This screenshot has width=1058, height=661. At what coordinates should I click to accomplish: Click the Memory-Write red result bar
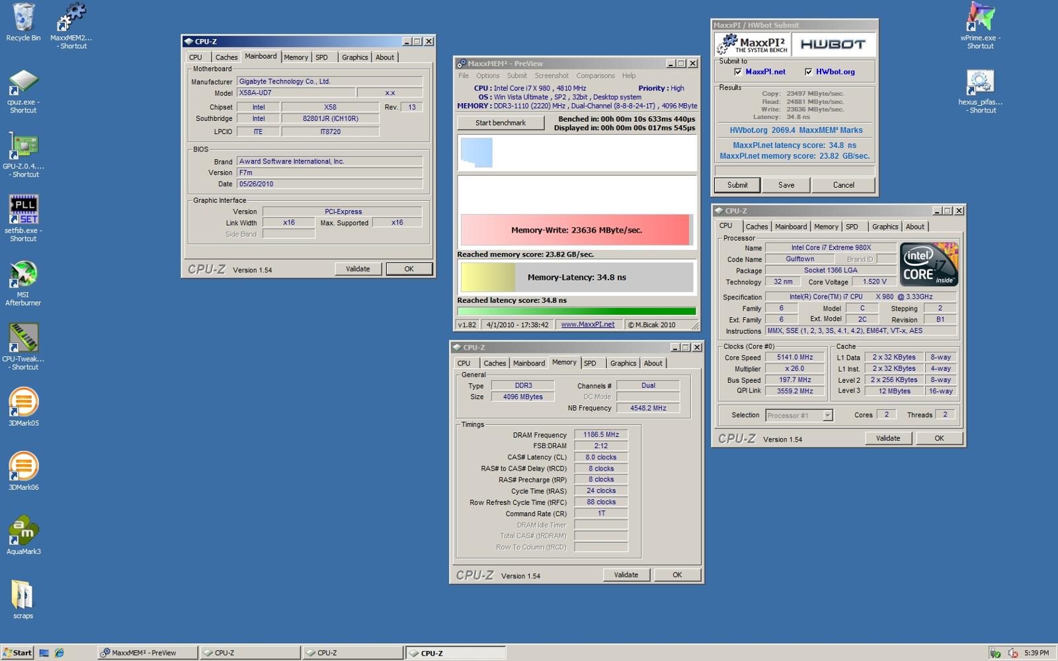575,230
